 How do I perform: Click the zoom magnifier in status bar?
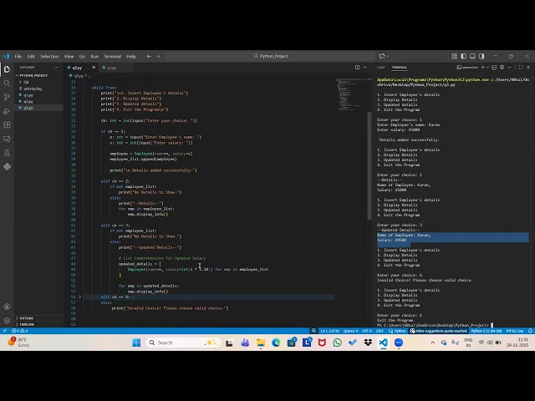(x=313, y=331)
